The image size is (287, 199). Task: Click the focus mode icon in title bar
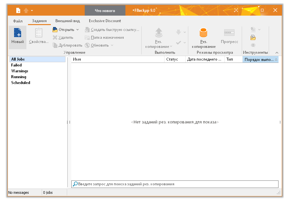(236, 10)
